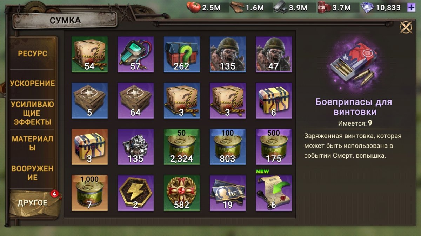Viewport: 421px width, 236px height.
Task: Close the bag window with X
Action: pyautogui.click(x=406, y=27)
